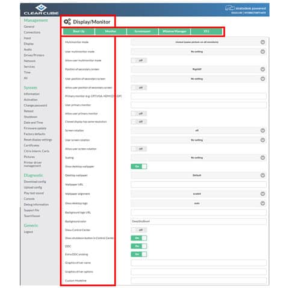Open Debug information in sidebar
This screenshot has height=288, width=289.
click(36, 204)
